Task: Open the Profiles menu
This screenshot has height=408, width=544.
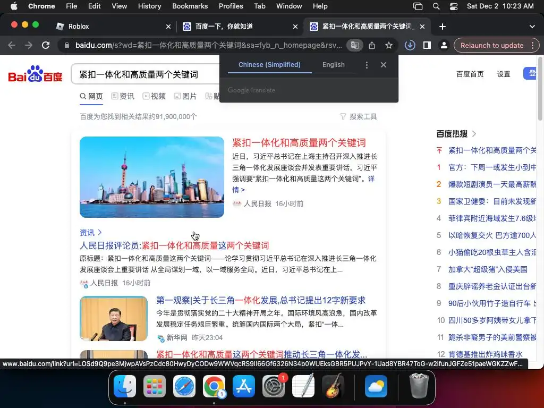Action: (231, 6)
